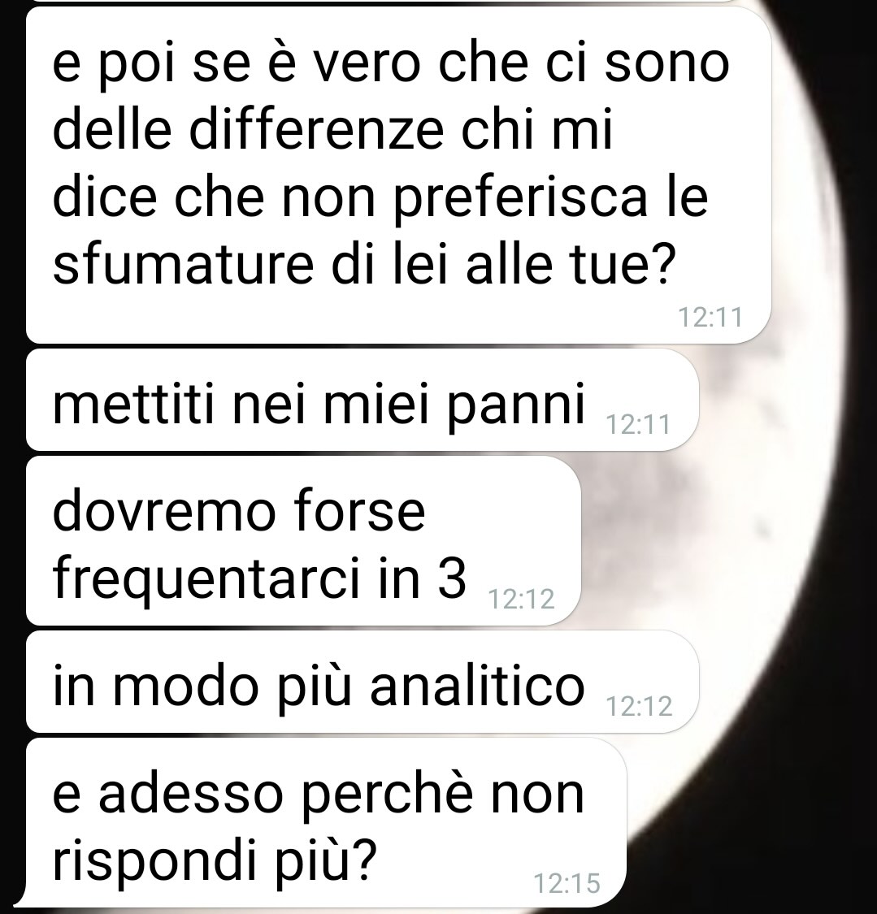Click the 12:11 timestamp beside 'mettiti nei miei panni'
Image resolution: width=877 pixels, height=914 pixels.
pos(639,424)
